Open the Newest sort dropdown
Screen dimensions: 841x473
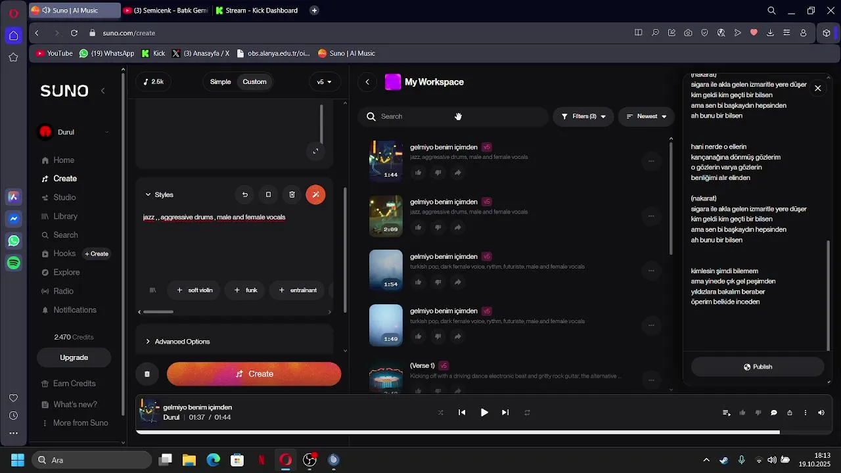(647, 116)
